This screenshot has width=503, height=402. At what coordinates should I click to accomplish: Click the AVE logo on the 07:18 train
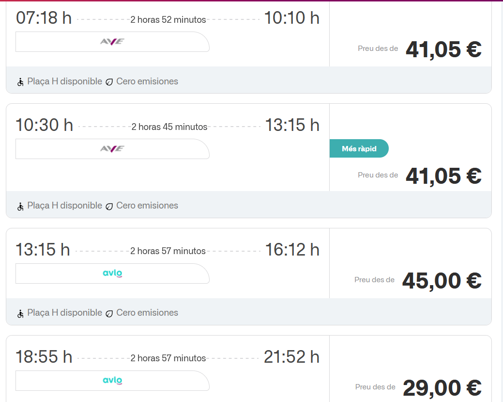112,42
